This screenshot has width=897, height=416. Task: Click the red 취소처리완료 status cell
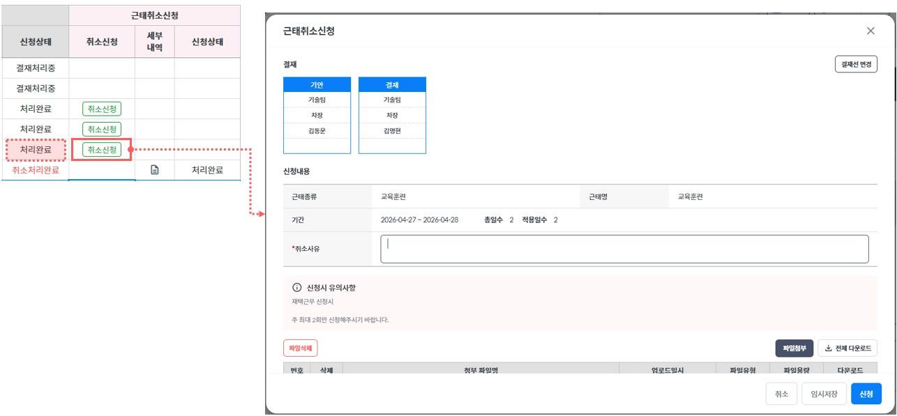click(x=36, y=170)
